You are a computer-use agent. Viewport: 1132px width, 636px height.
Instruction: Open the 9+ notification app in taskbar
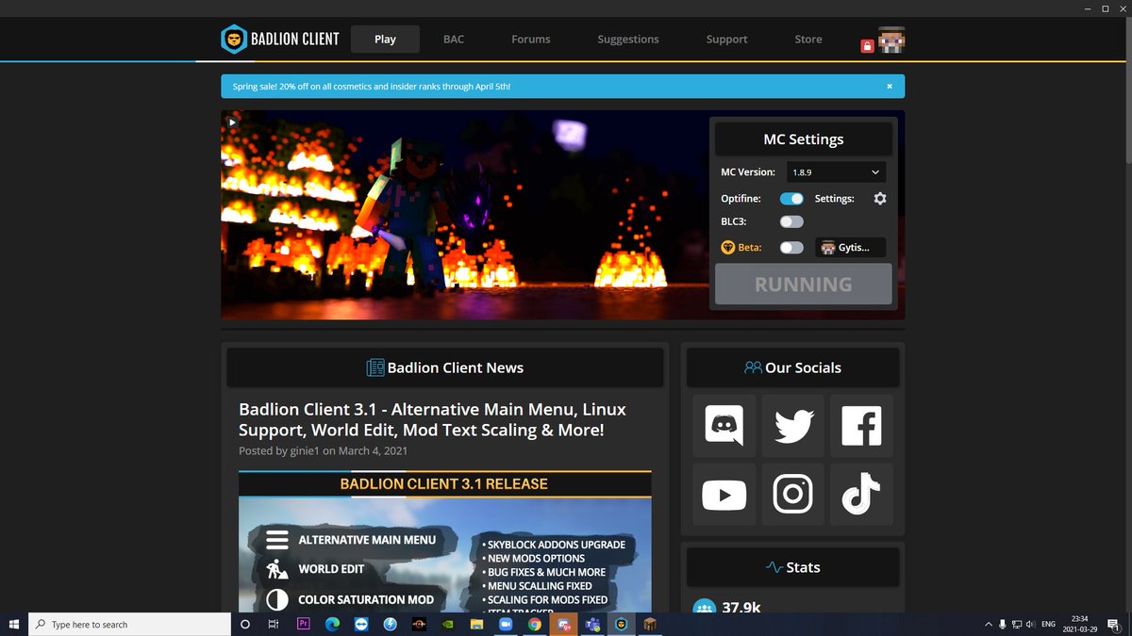click(563, 624)
